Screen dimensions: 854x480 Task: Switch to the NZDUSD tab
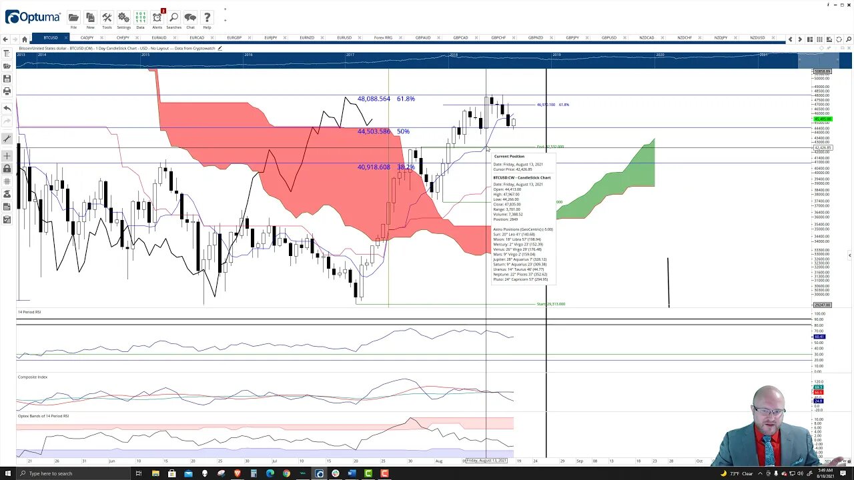coord(757,38)
